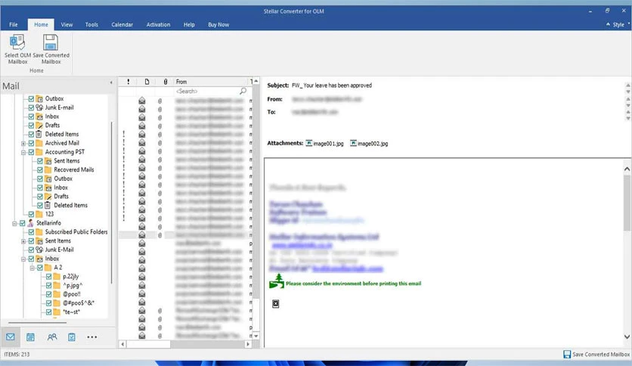Uncheck the top Outbox checkbox
The height and width of the screenshot is (366, 632).
click(x=31, y=99)
